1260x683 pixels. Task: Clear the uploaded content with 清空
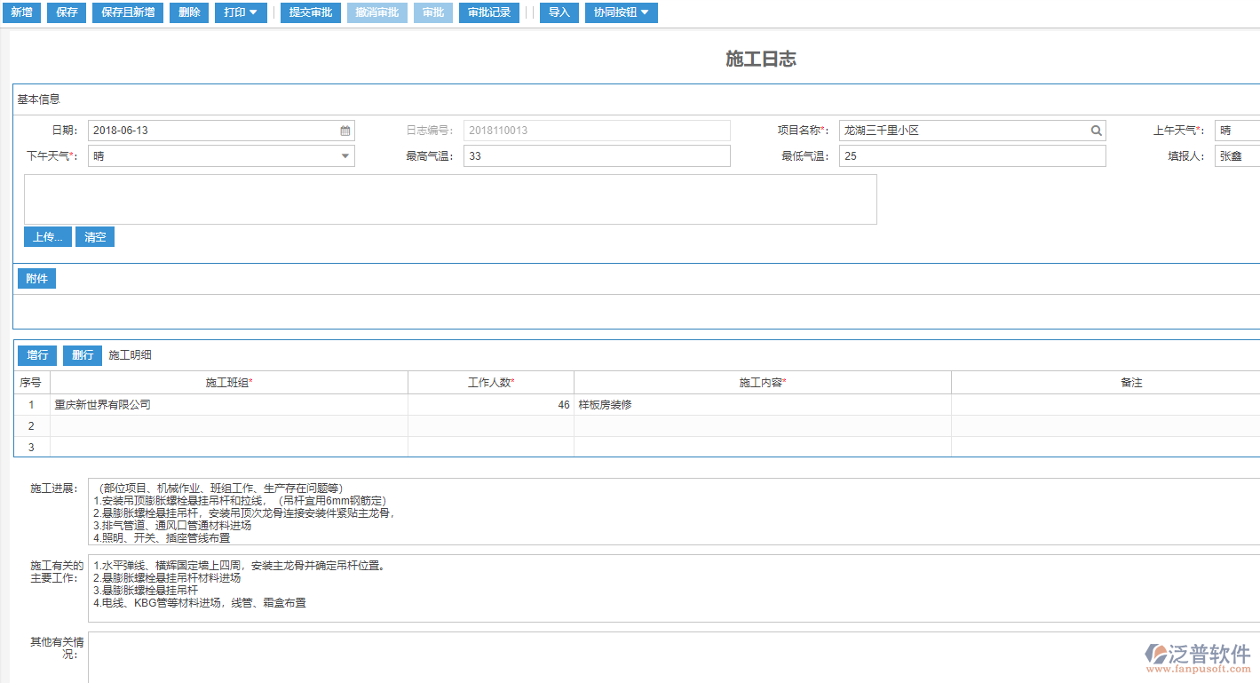coord(95,237)
